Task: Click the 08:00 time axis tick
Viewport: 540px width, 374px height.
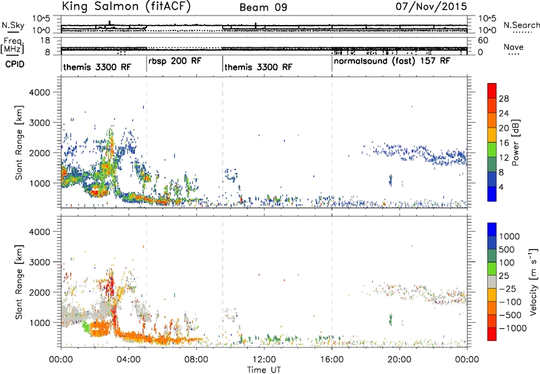Action: pyautogui.click(x=196, y=360)
